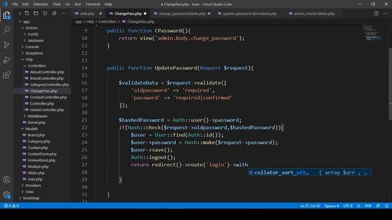Open the Search view icon
392x220 pixels.
click(x=7, y=30)
